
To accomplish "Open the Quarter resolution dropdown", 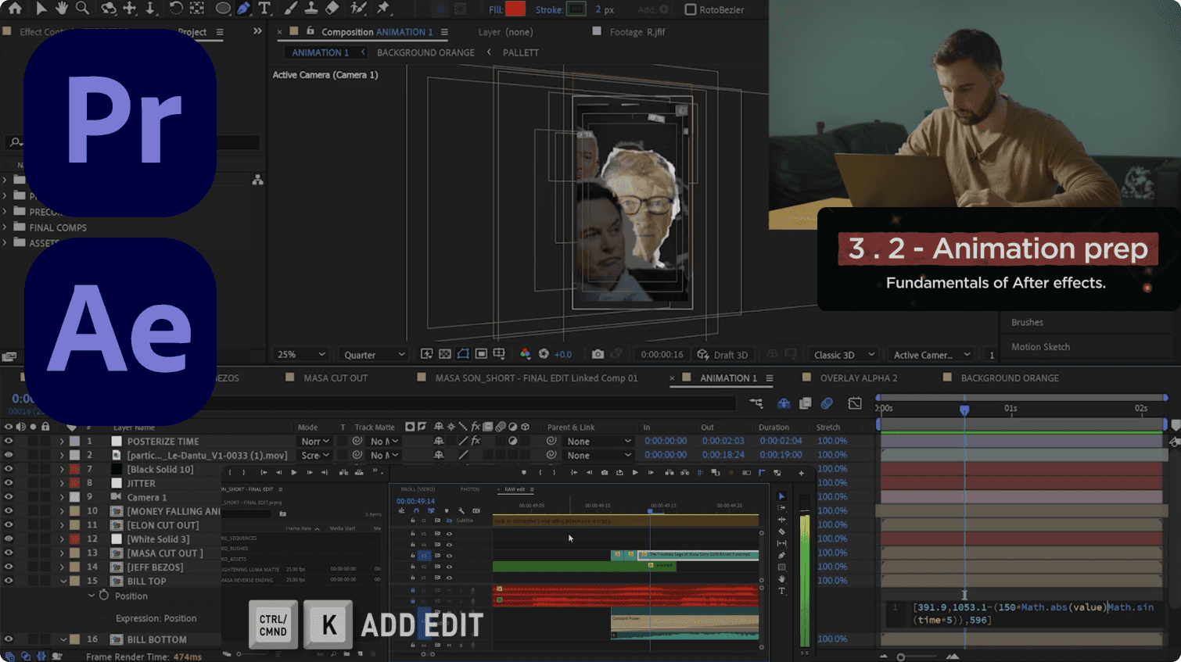I will point(375,354).
